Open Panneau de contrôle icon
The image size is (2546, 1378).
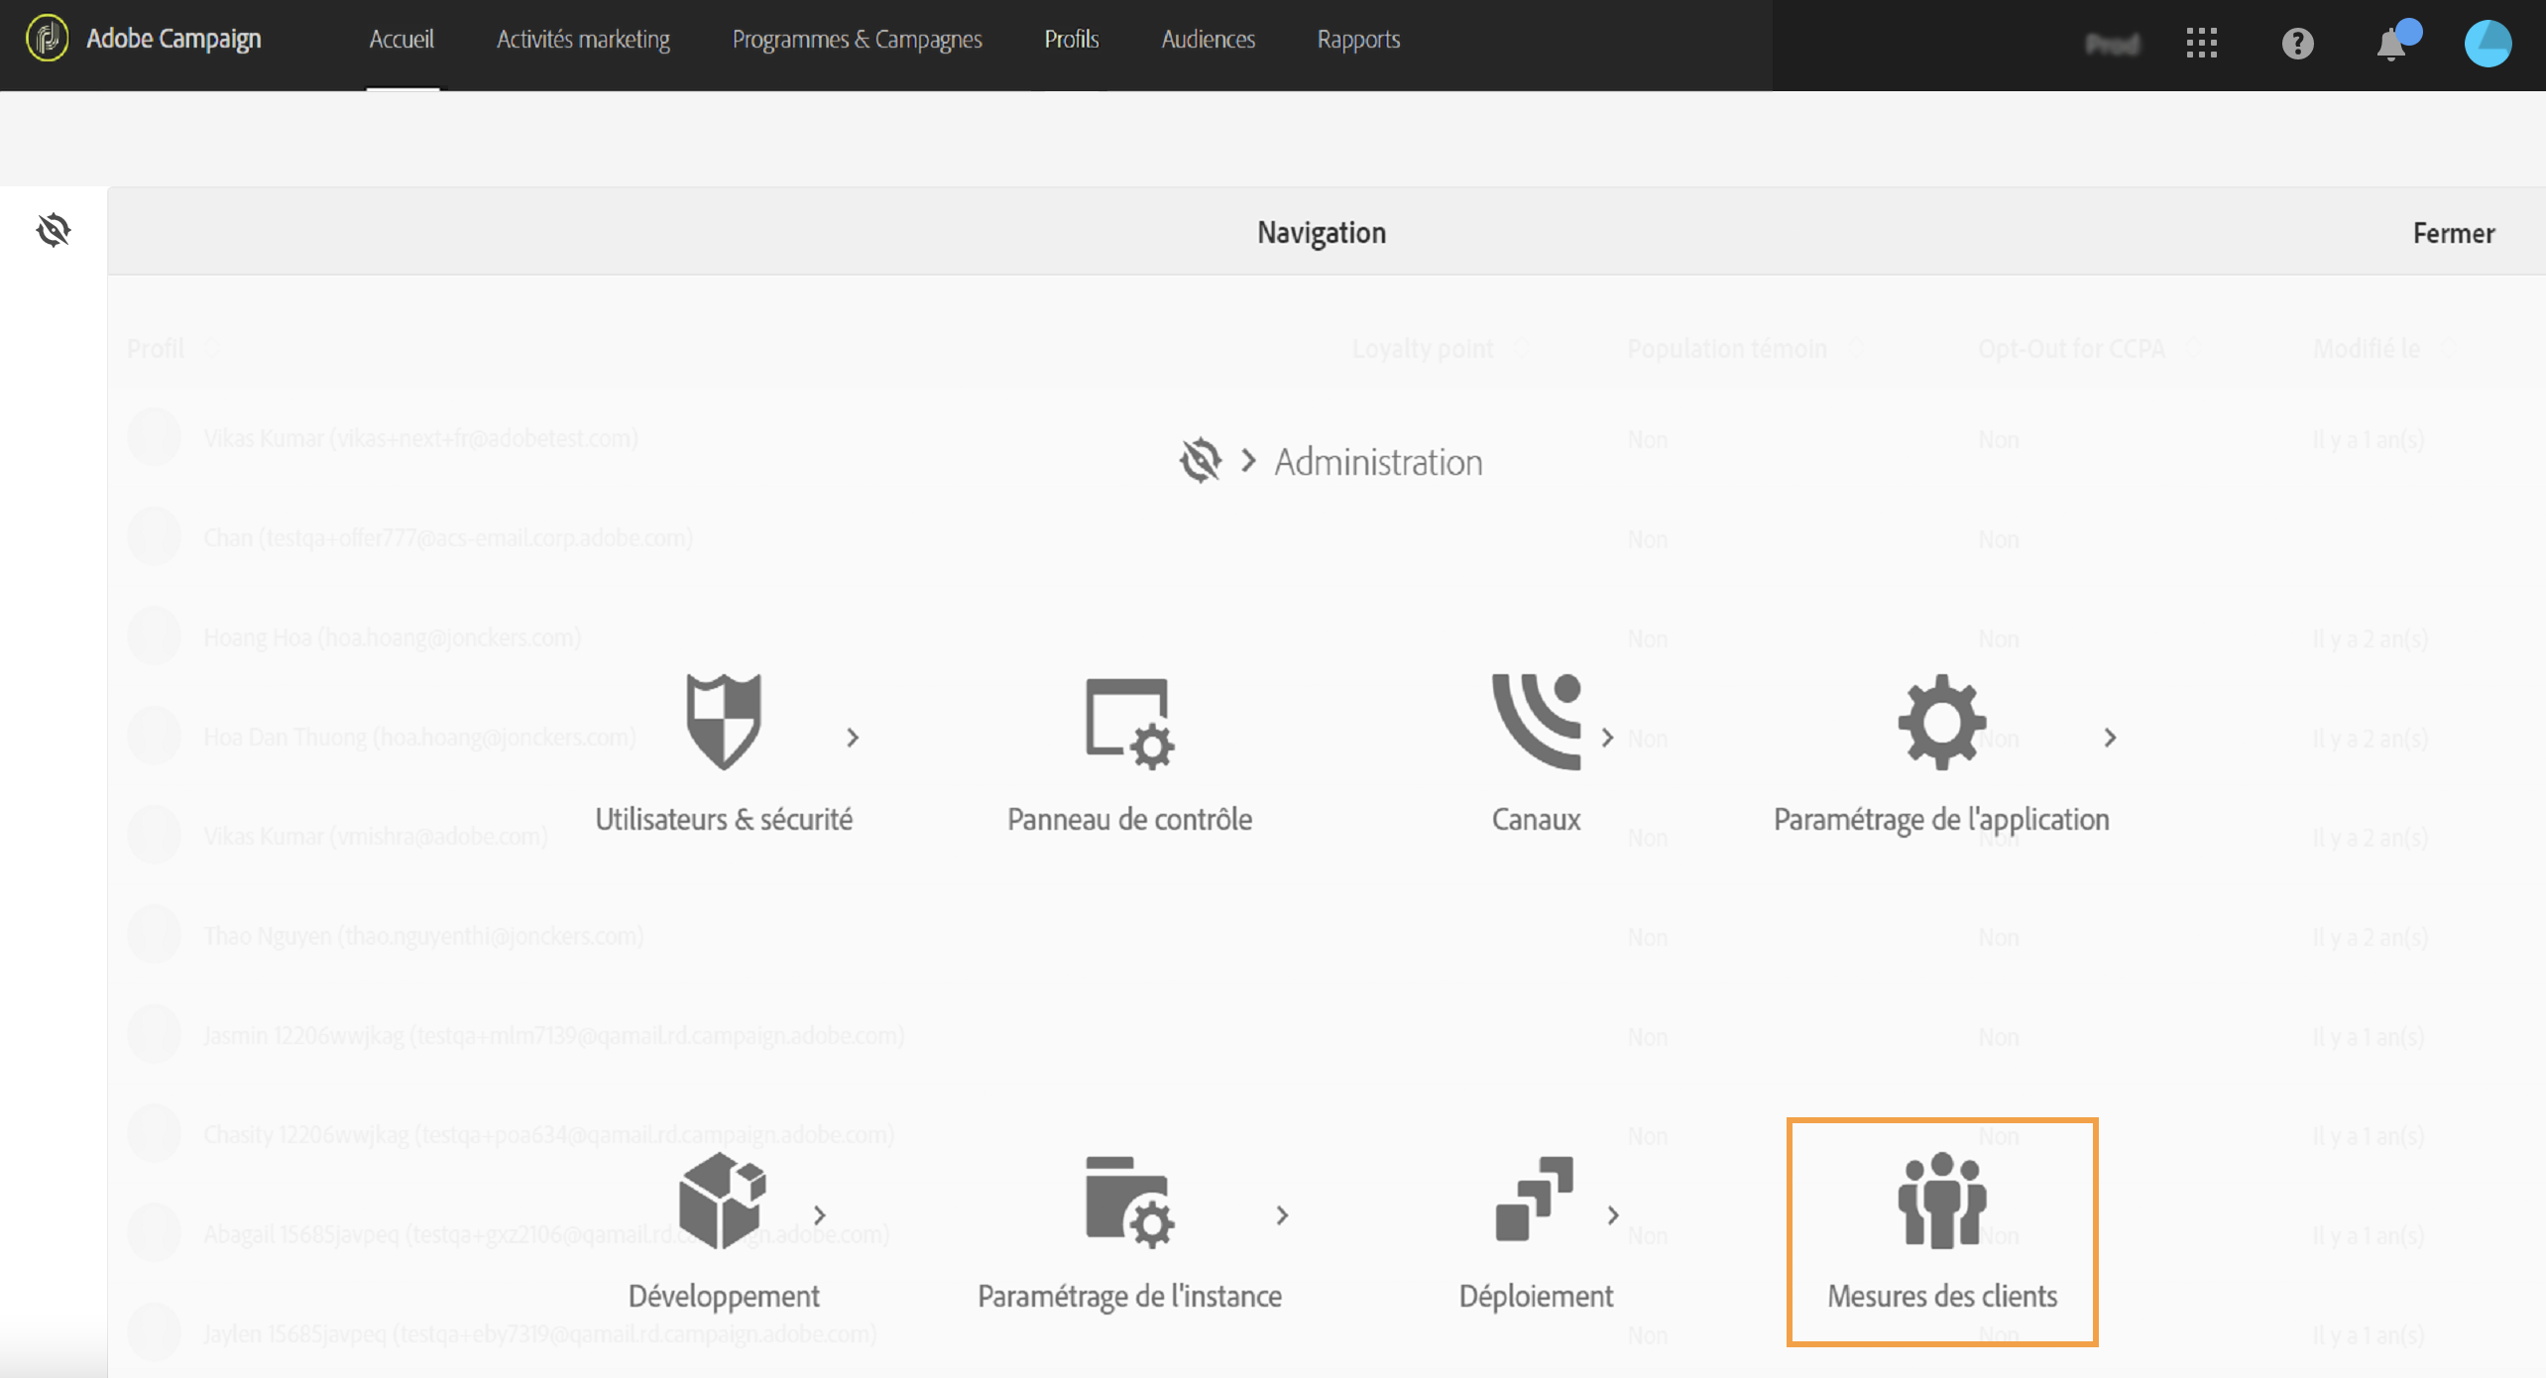1129,724
